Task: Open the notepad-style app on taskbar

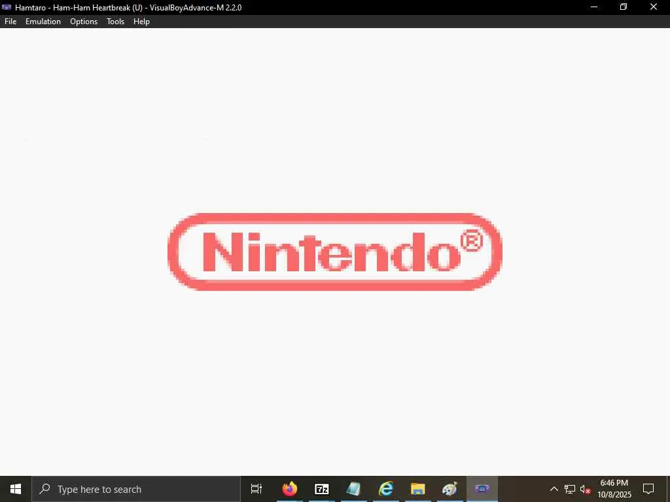Action: 354,489
